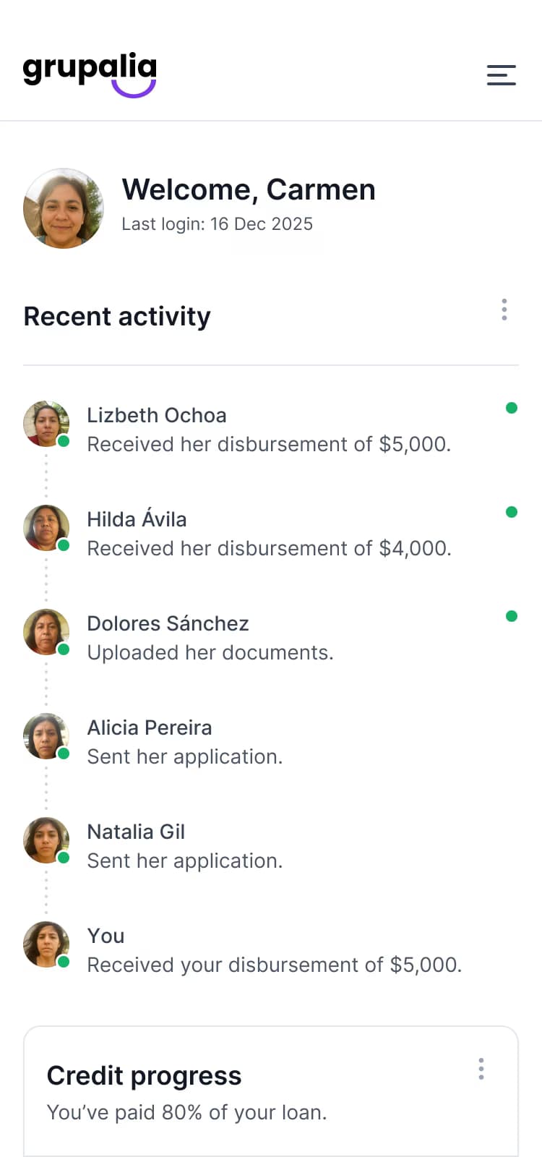Screen dimensions: 542x1157
Task: Click Carmen's profile photo
Action: coord(64,209)
